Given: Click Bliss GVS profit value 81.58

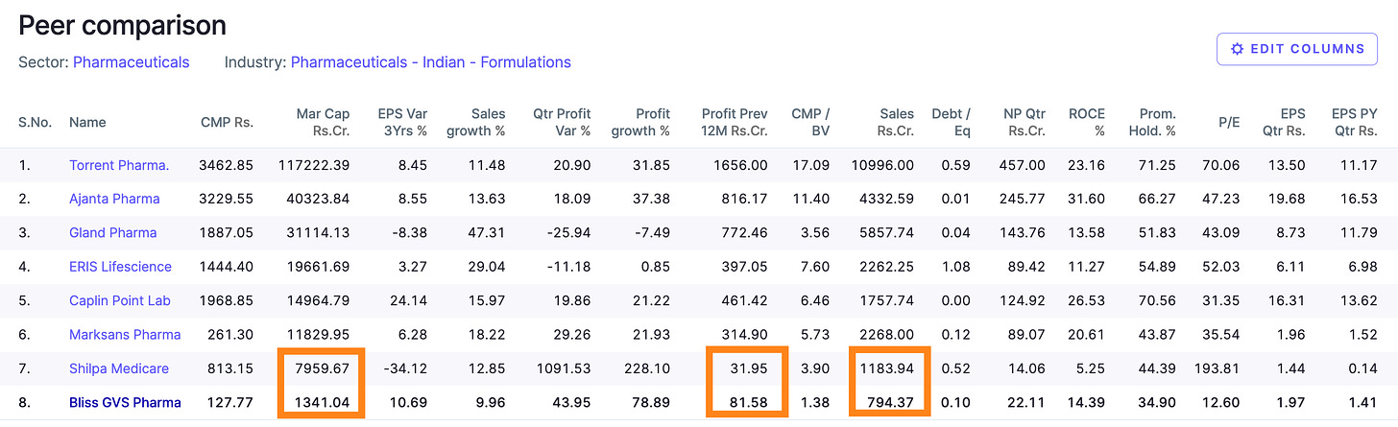Looking at the screenshot, I should click(x=749, y=402).
